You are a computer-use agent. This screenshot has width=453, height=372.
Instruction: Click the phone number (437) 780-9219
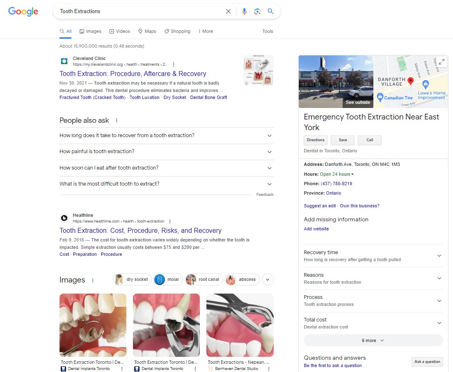(x=336, y=184)
